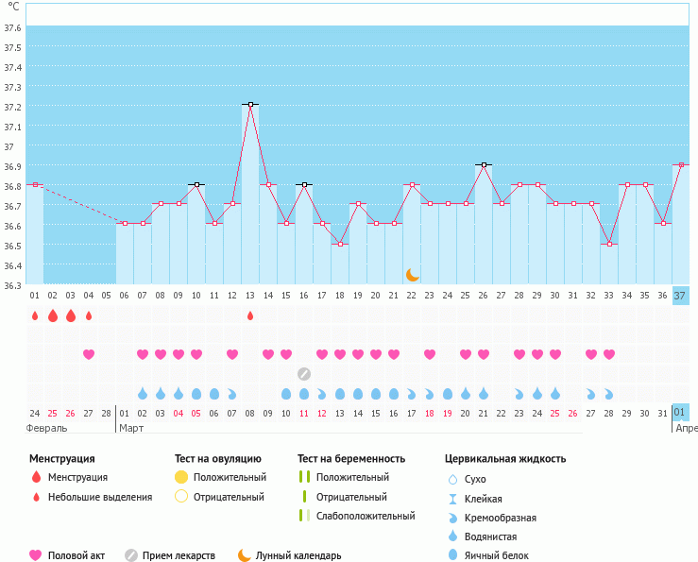Click the lunar calendar moon icon on the chart
Image resolution: width=698 pixels, height=562 pixels.
[x=412, y=275]
